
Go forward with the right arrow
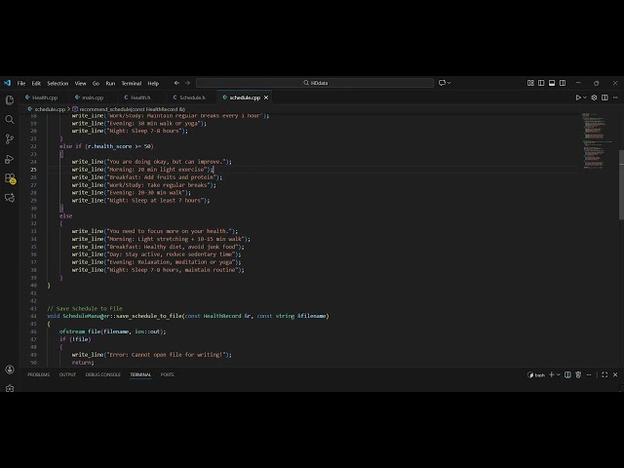[x=187, y=83]
